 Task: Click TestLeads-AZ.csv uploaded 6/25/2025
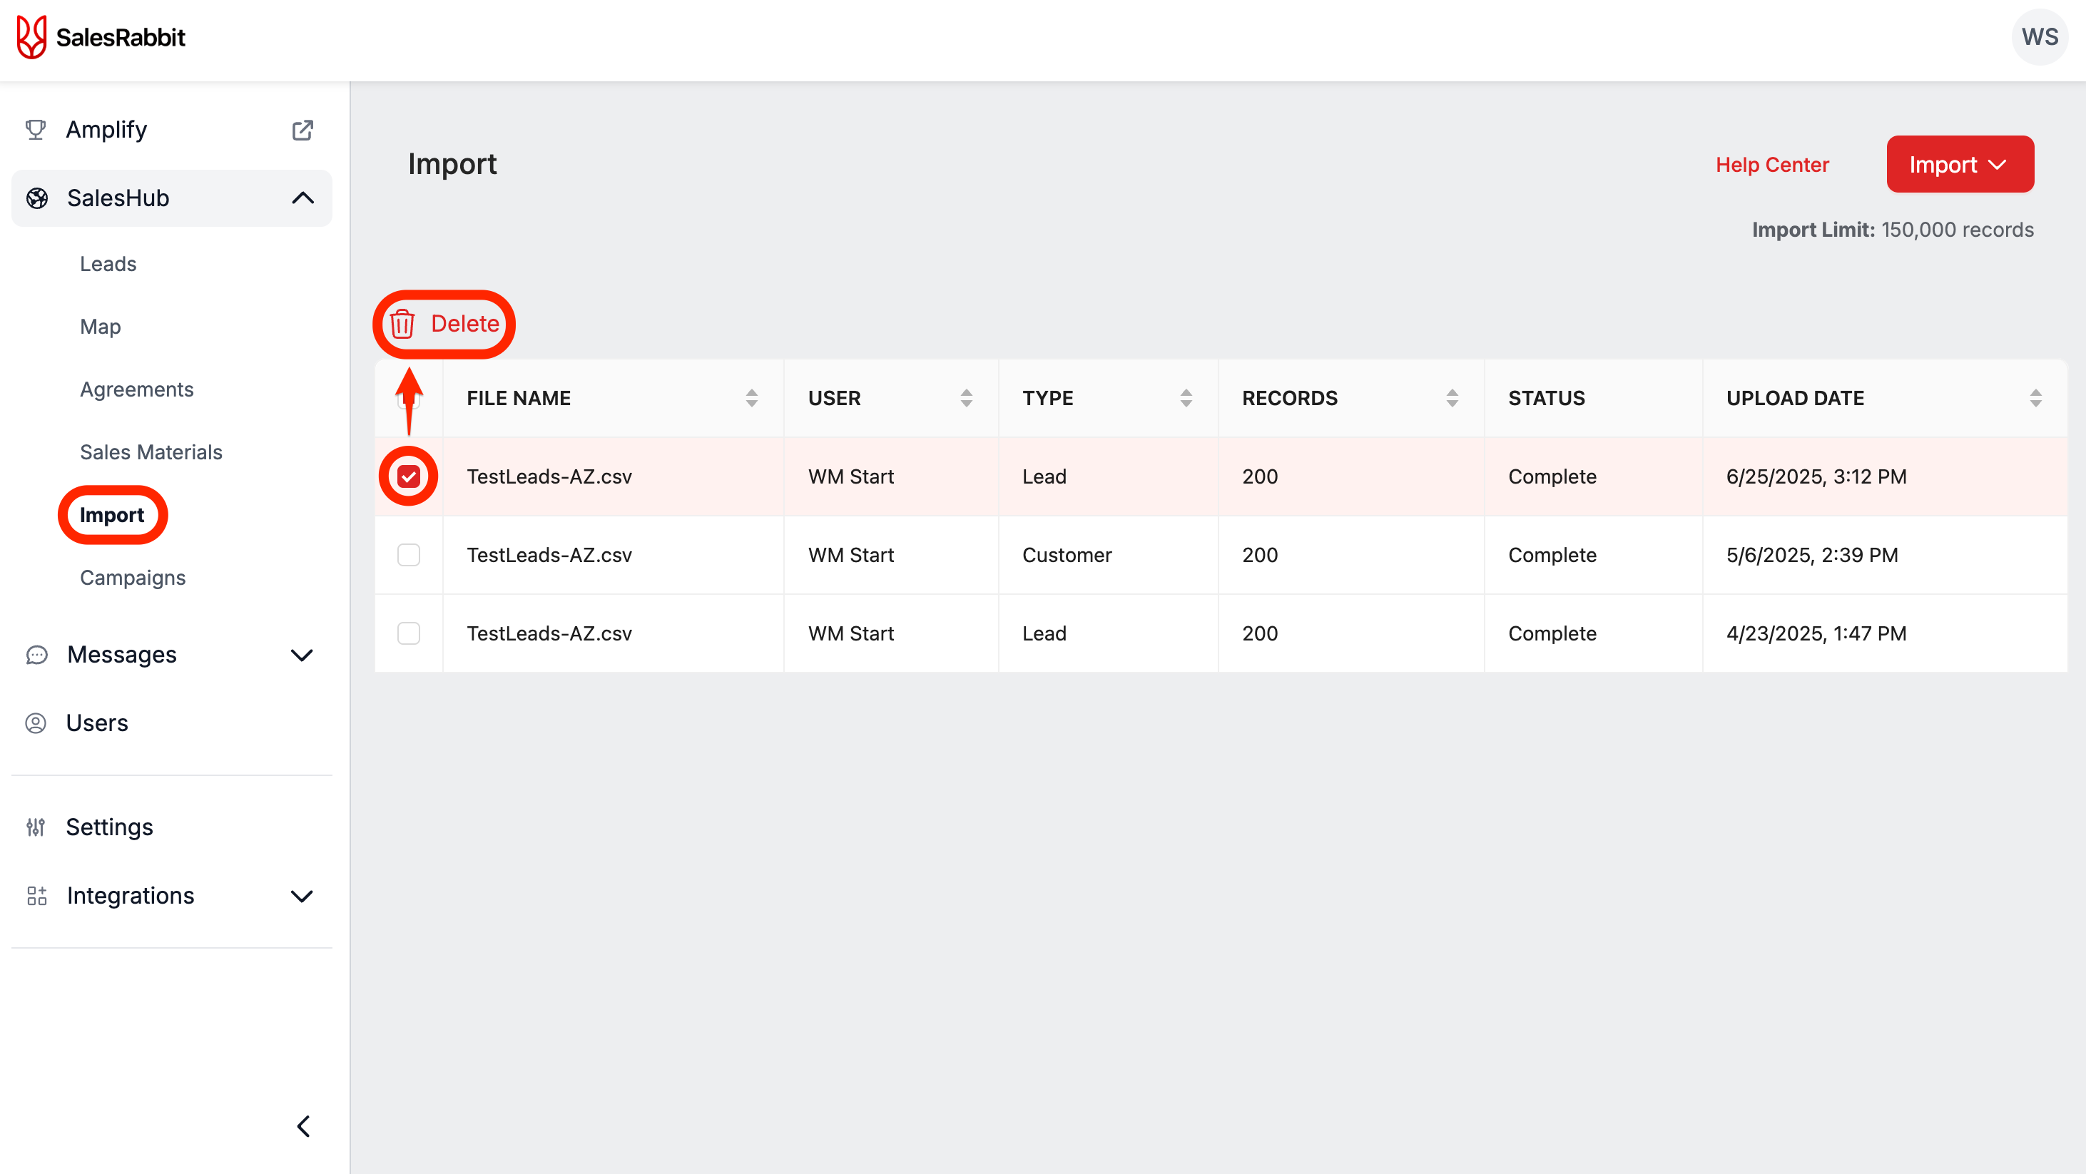point(549,476)
